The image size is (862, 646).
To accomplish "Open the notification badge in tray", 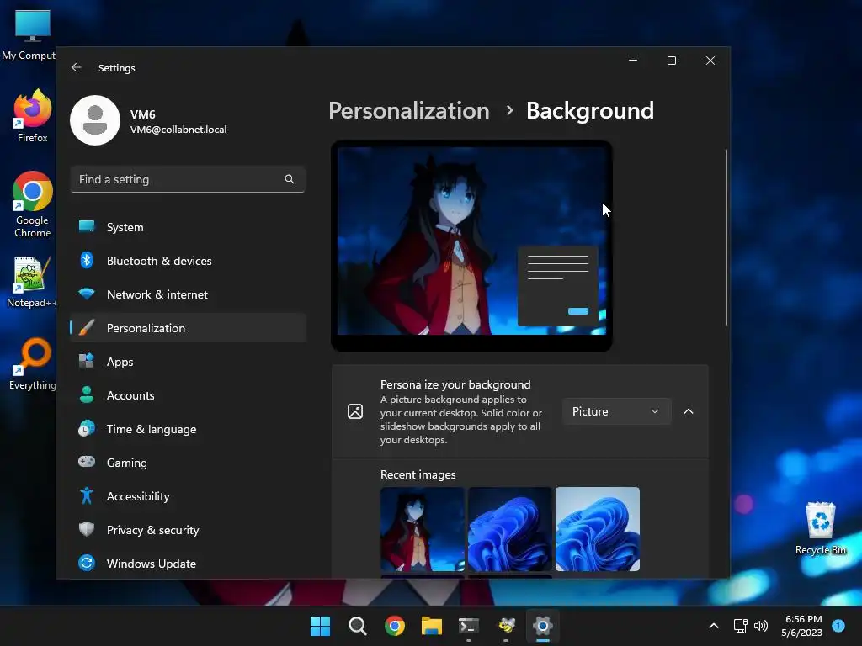I will [838, 625].
